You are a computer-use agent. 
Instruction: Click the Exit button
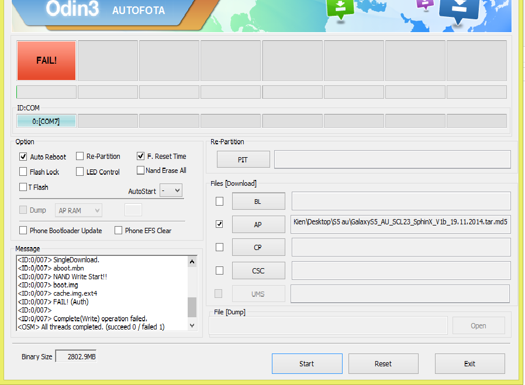point(469,363)
